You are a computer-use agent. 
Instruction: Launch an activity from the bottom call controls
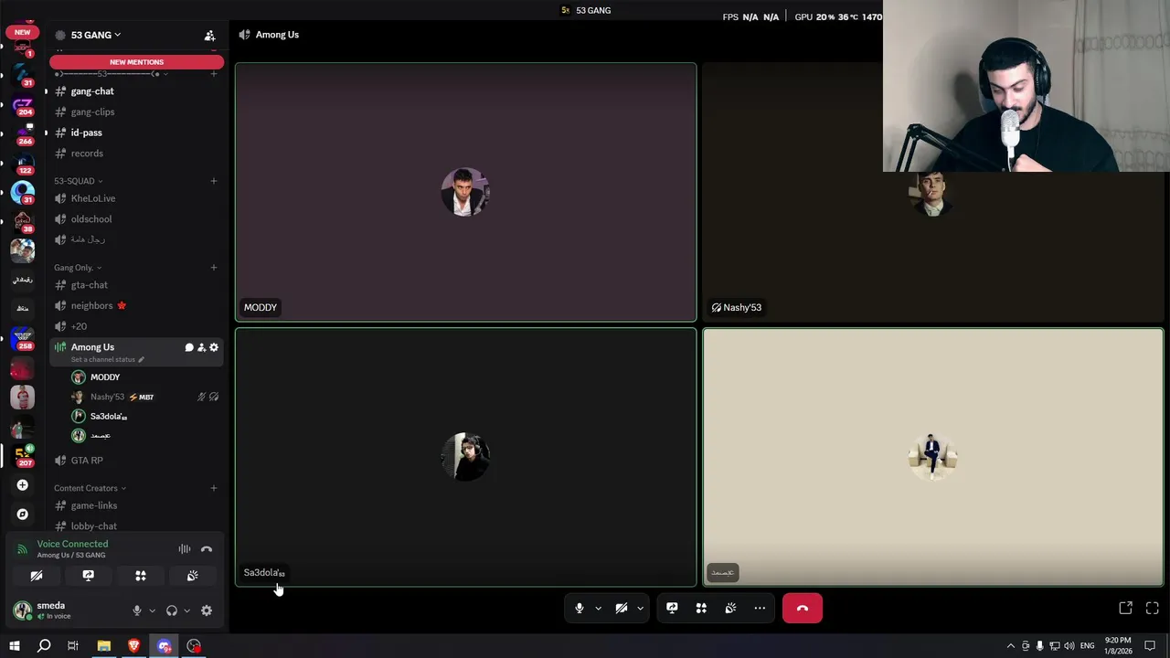(701, 608)
